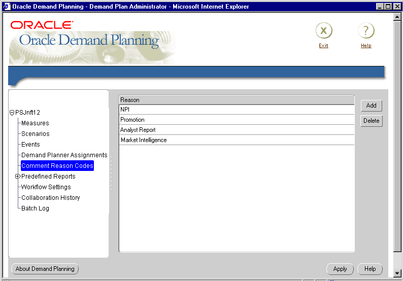The image size is (403, 281).
Task: Select the Market Intelligence reason row
Action: click(237, 140)
